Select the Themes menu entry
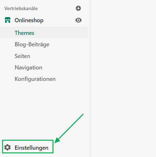Viewport: 156px width, 157px height. 24,33
